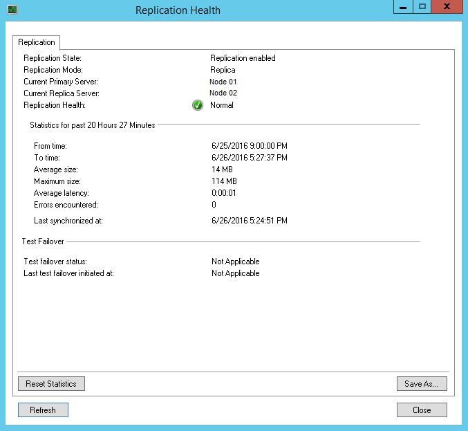Click the '6/25/2016 9:00:00 PM' from time value
The height and width of the screenshot is (431, 468).
tap(250, 146)
